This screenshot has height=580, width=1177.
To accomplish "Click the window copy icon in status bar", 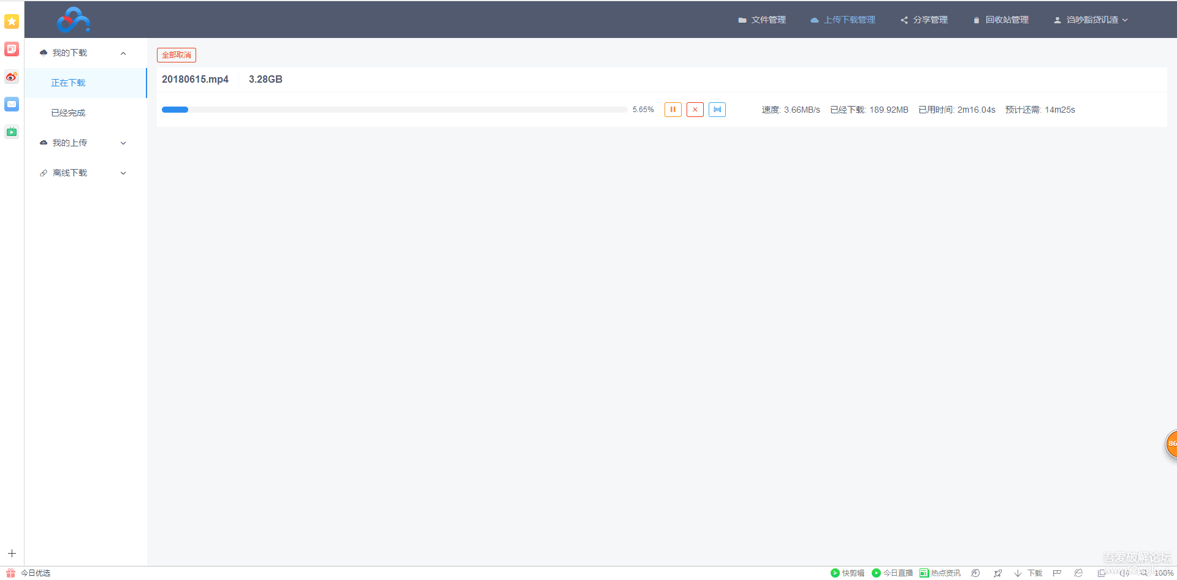I will coord(1102,573).
